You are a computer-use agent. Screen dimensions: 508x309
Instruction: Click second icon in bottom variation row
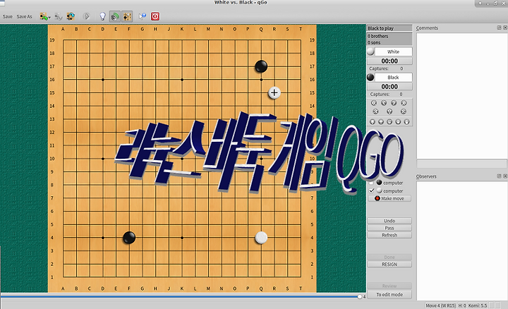pyautogui.click(x=381, y=122)
